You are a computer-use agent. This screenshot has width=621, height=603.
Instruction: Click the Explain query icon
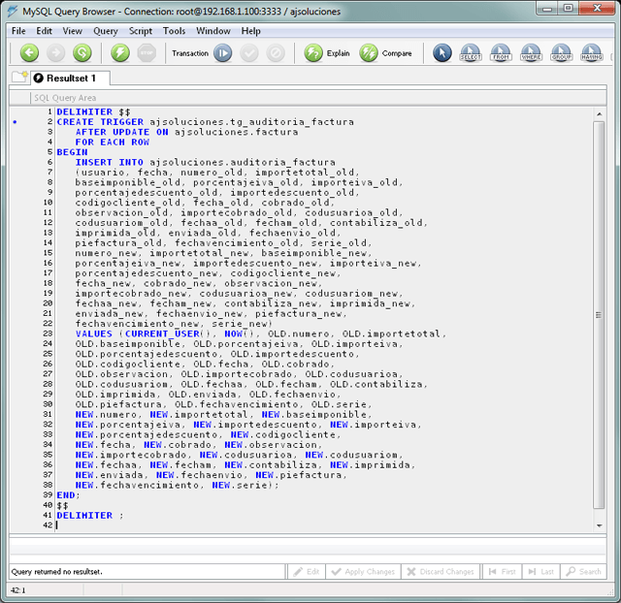[313, 53]
